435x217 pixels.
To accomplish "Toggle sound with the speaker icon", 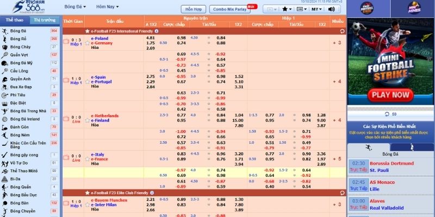I will 331,9.
